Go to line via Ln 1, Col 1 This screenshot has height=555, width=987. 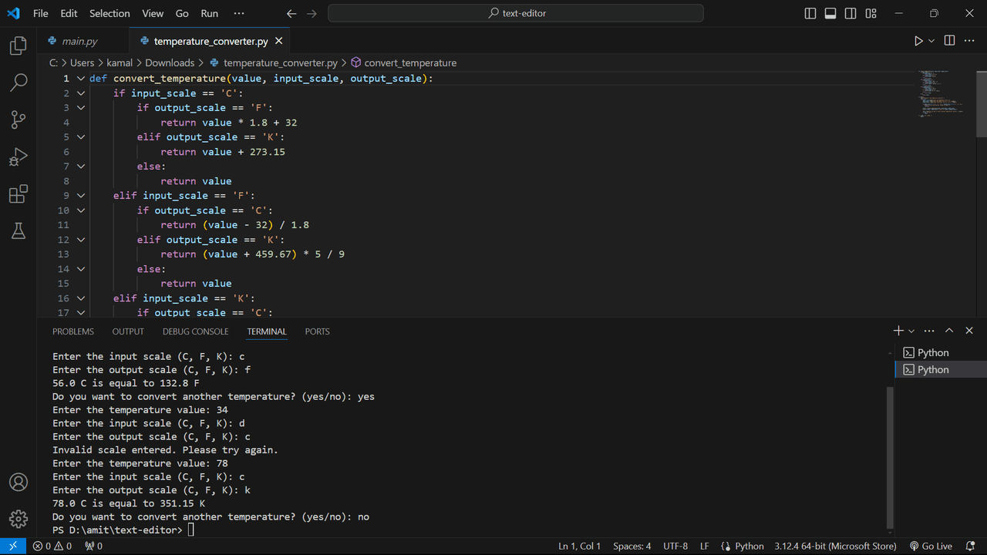coord(579,546)
